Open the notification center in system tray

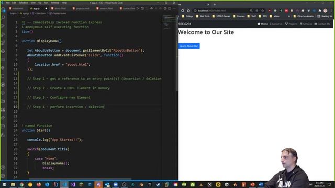coord(329,184)
